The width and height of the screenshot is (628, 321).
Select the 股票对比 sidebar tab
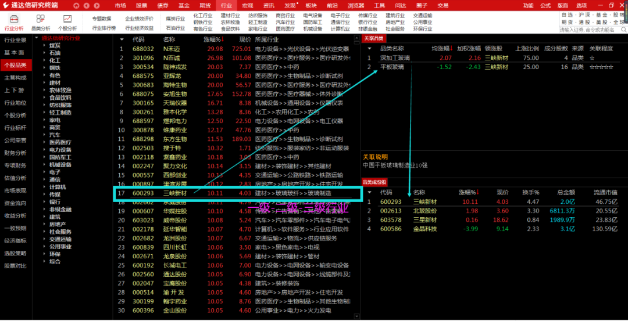pyautogui.click(x=16, y=266)
